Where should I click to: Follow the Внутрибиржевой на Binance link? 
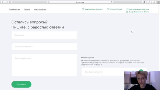click(139, 12)
